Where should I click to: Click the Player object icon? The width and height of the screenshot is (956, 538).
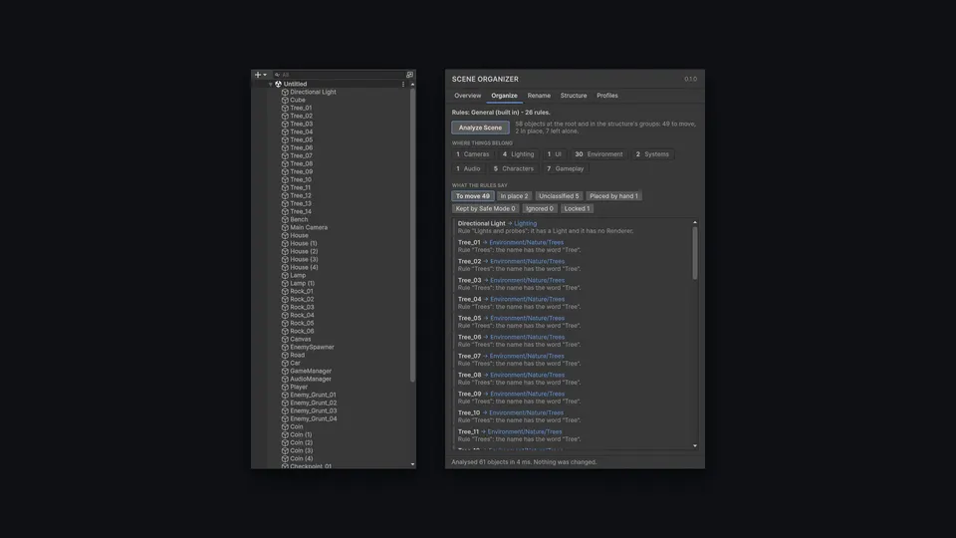click(x=285, y=387)
